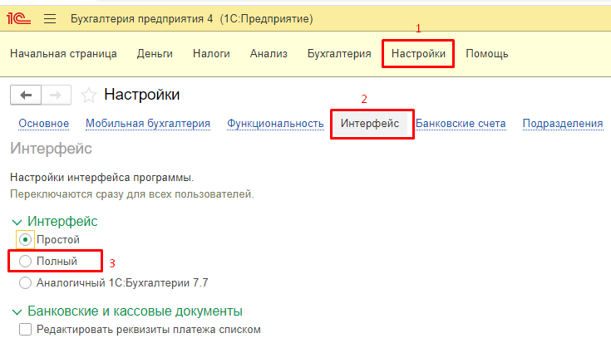Image resolution: width=611 pixels, height=343 pixels.
Task: Click the Переключаются сразу для всех пользователей text
Action: coord(131,194)
